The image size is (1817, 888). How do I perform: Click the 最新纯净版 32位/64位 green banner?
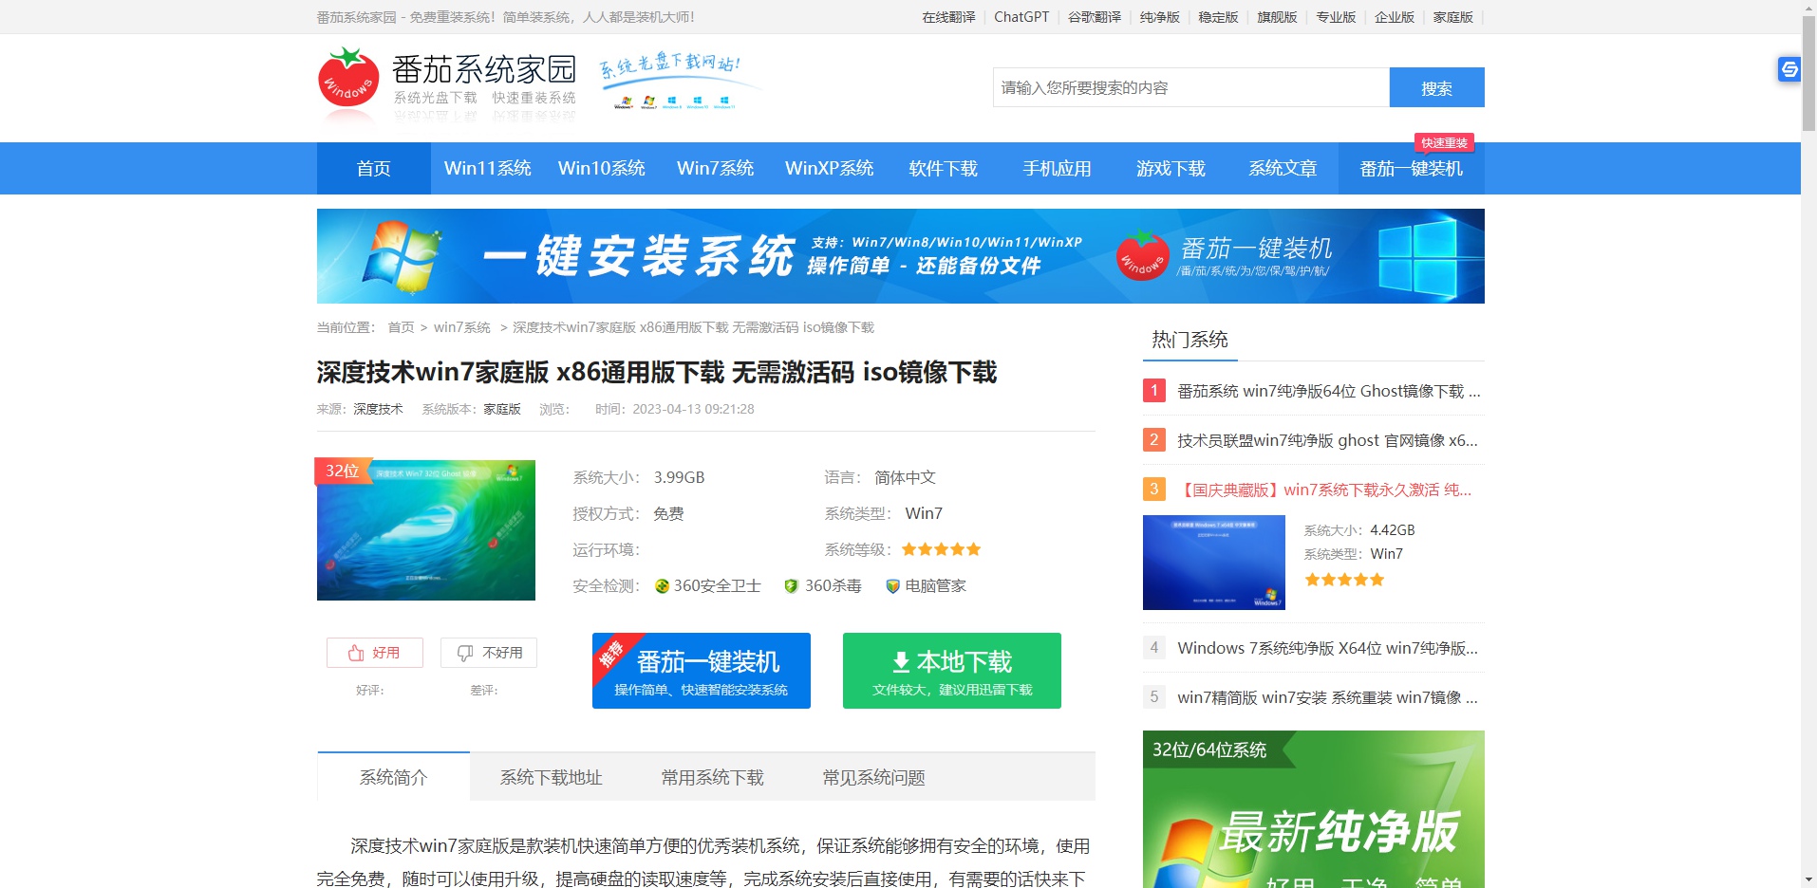[x=1314, y=809]
